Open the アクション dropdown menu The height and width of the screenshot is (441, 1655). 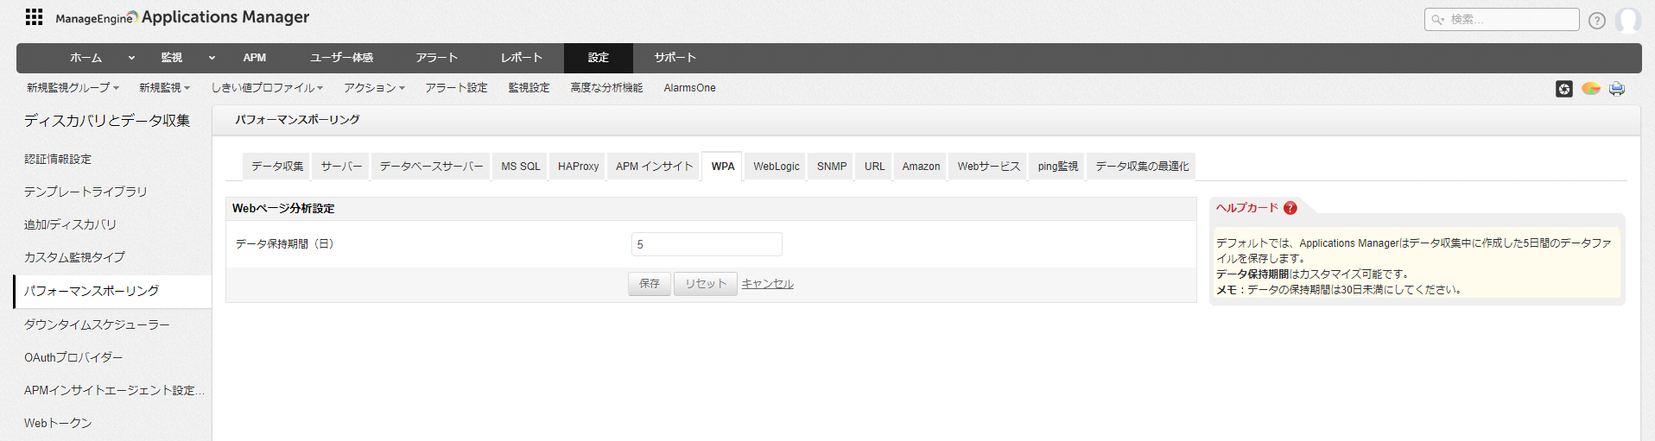coord(374,88)
